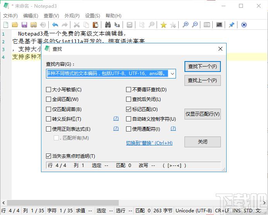This screenshot has width=268, height=215.
Task: Enable 使用正则表达式(E) checkbox
Action: tap(49, 129)
